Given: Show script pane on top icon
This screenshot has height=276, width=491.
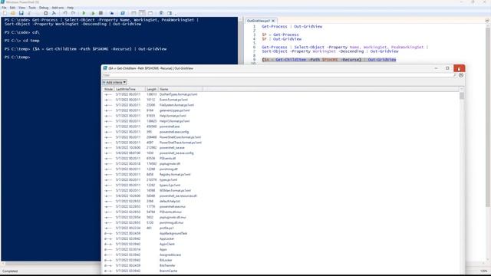Looking at the screenshot, I should (x=133, y=13).
